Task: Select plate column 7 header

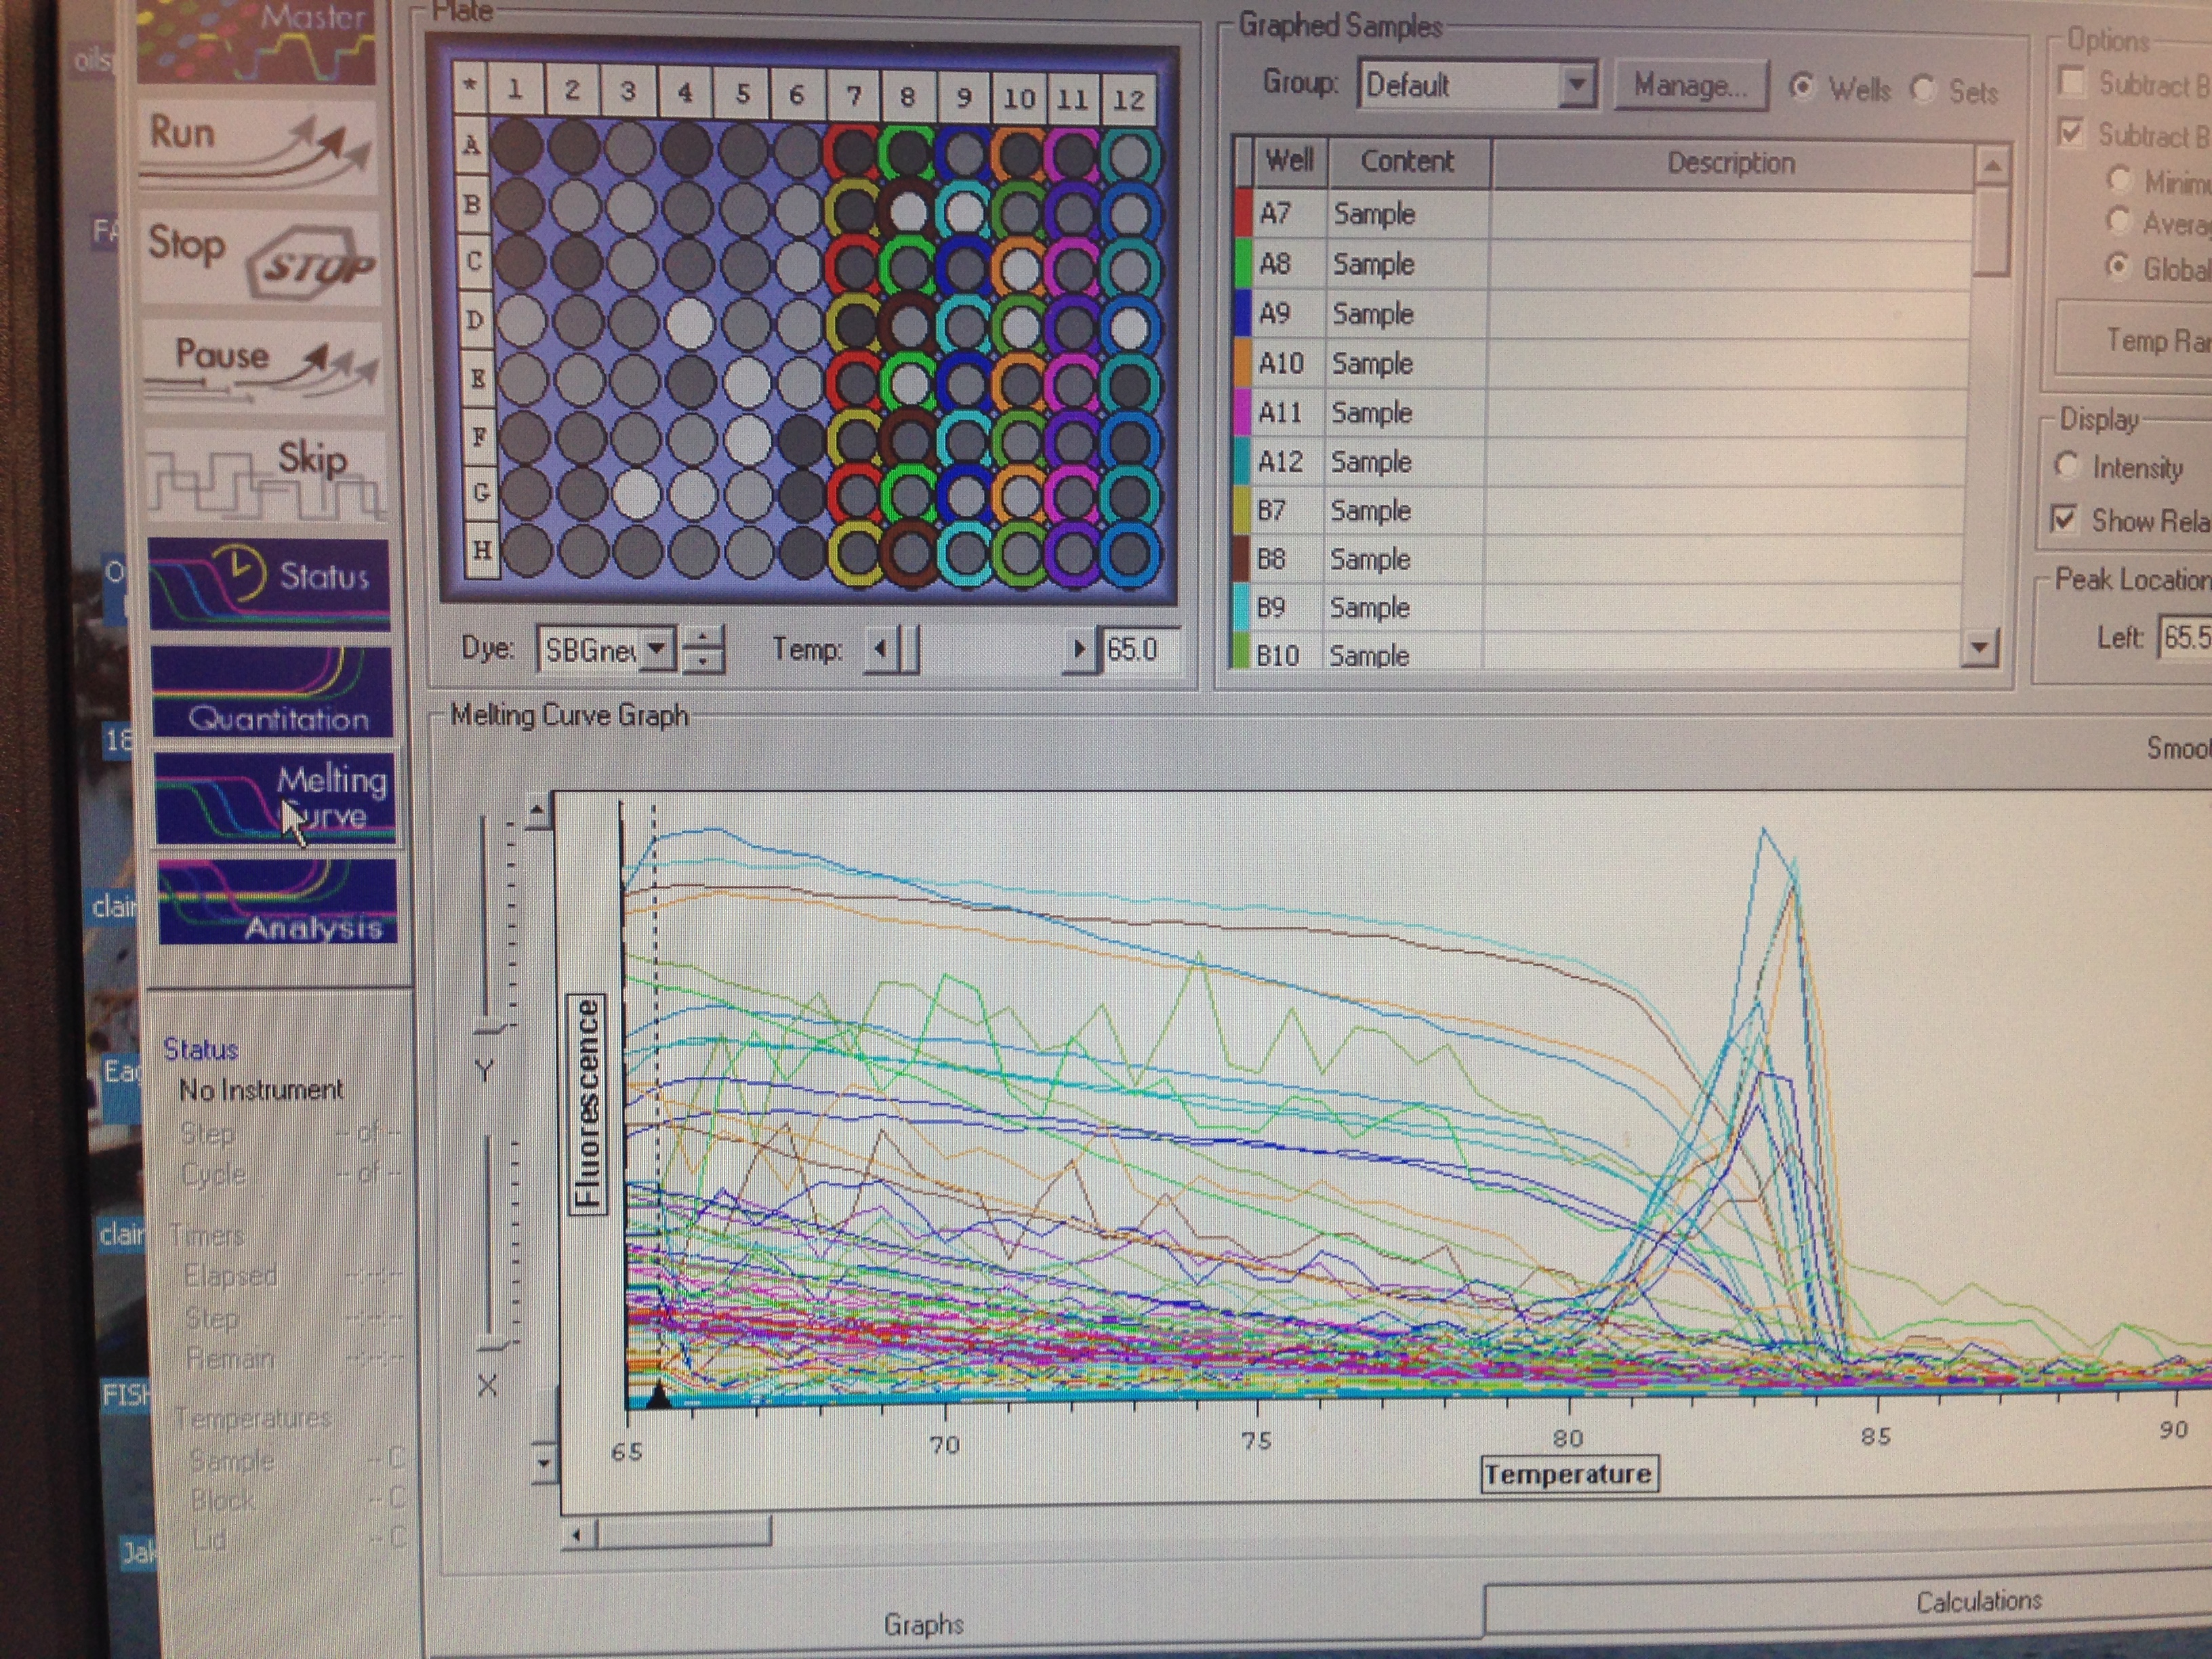Action: click(x=853, y=96)
